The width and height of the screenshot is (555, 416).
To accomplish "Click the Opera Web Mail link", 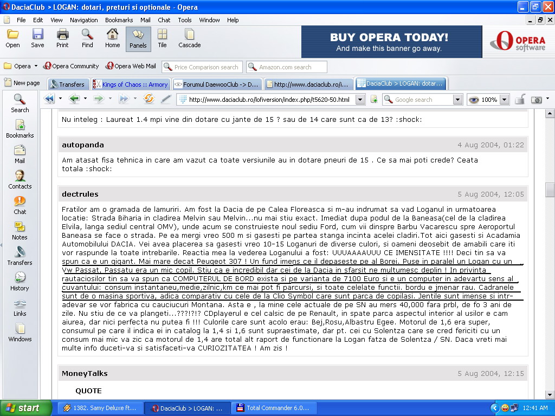I will (131, 66).
